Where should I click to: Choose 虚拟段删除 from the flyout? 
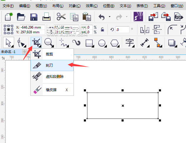click(52, 77)
